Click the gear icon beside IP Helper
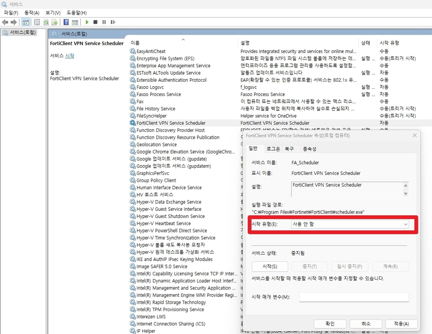 point(133,331)
